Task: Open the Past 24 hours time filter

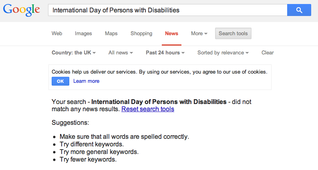Action: [x=165, y=53]
